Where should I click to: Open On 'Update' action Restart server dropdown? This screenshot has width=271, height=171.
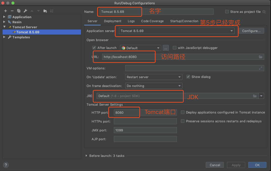pos(154,77)
